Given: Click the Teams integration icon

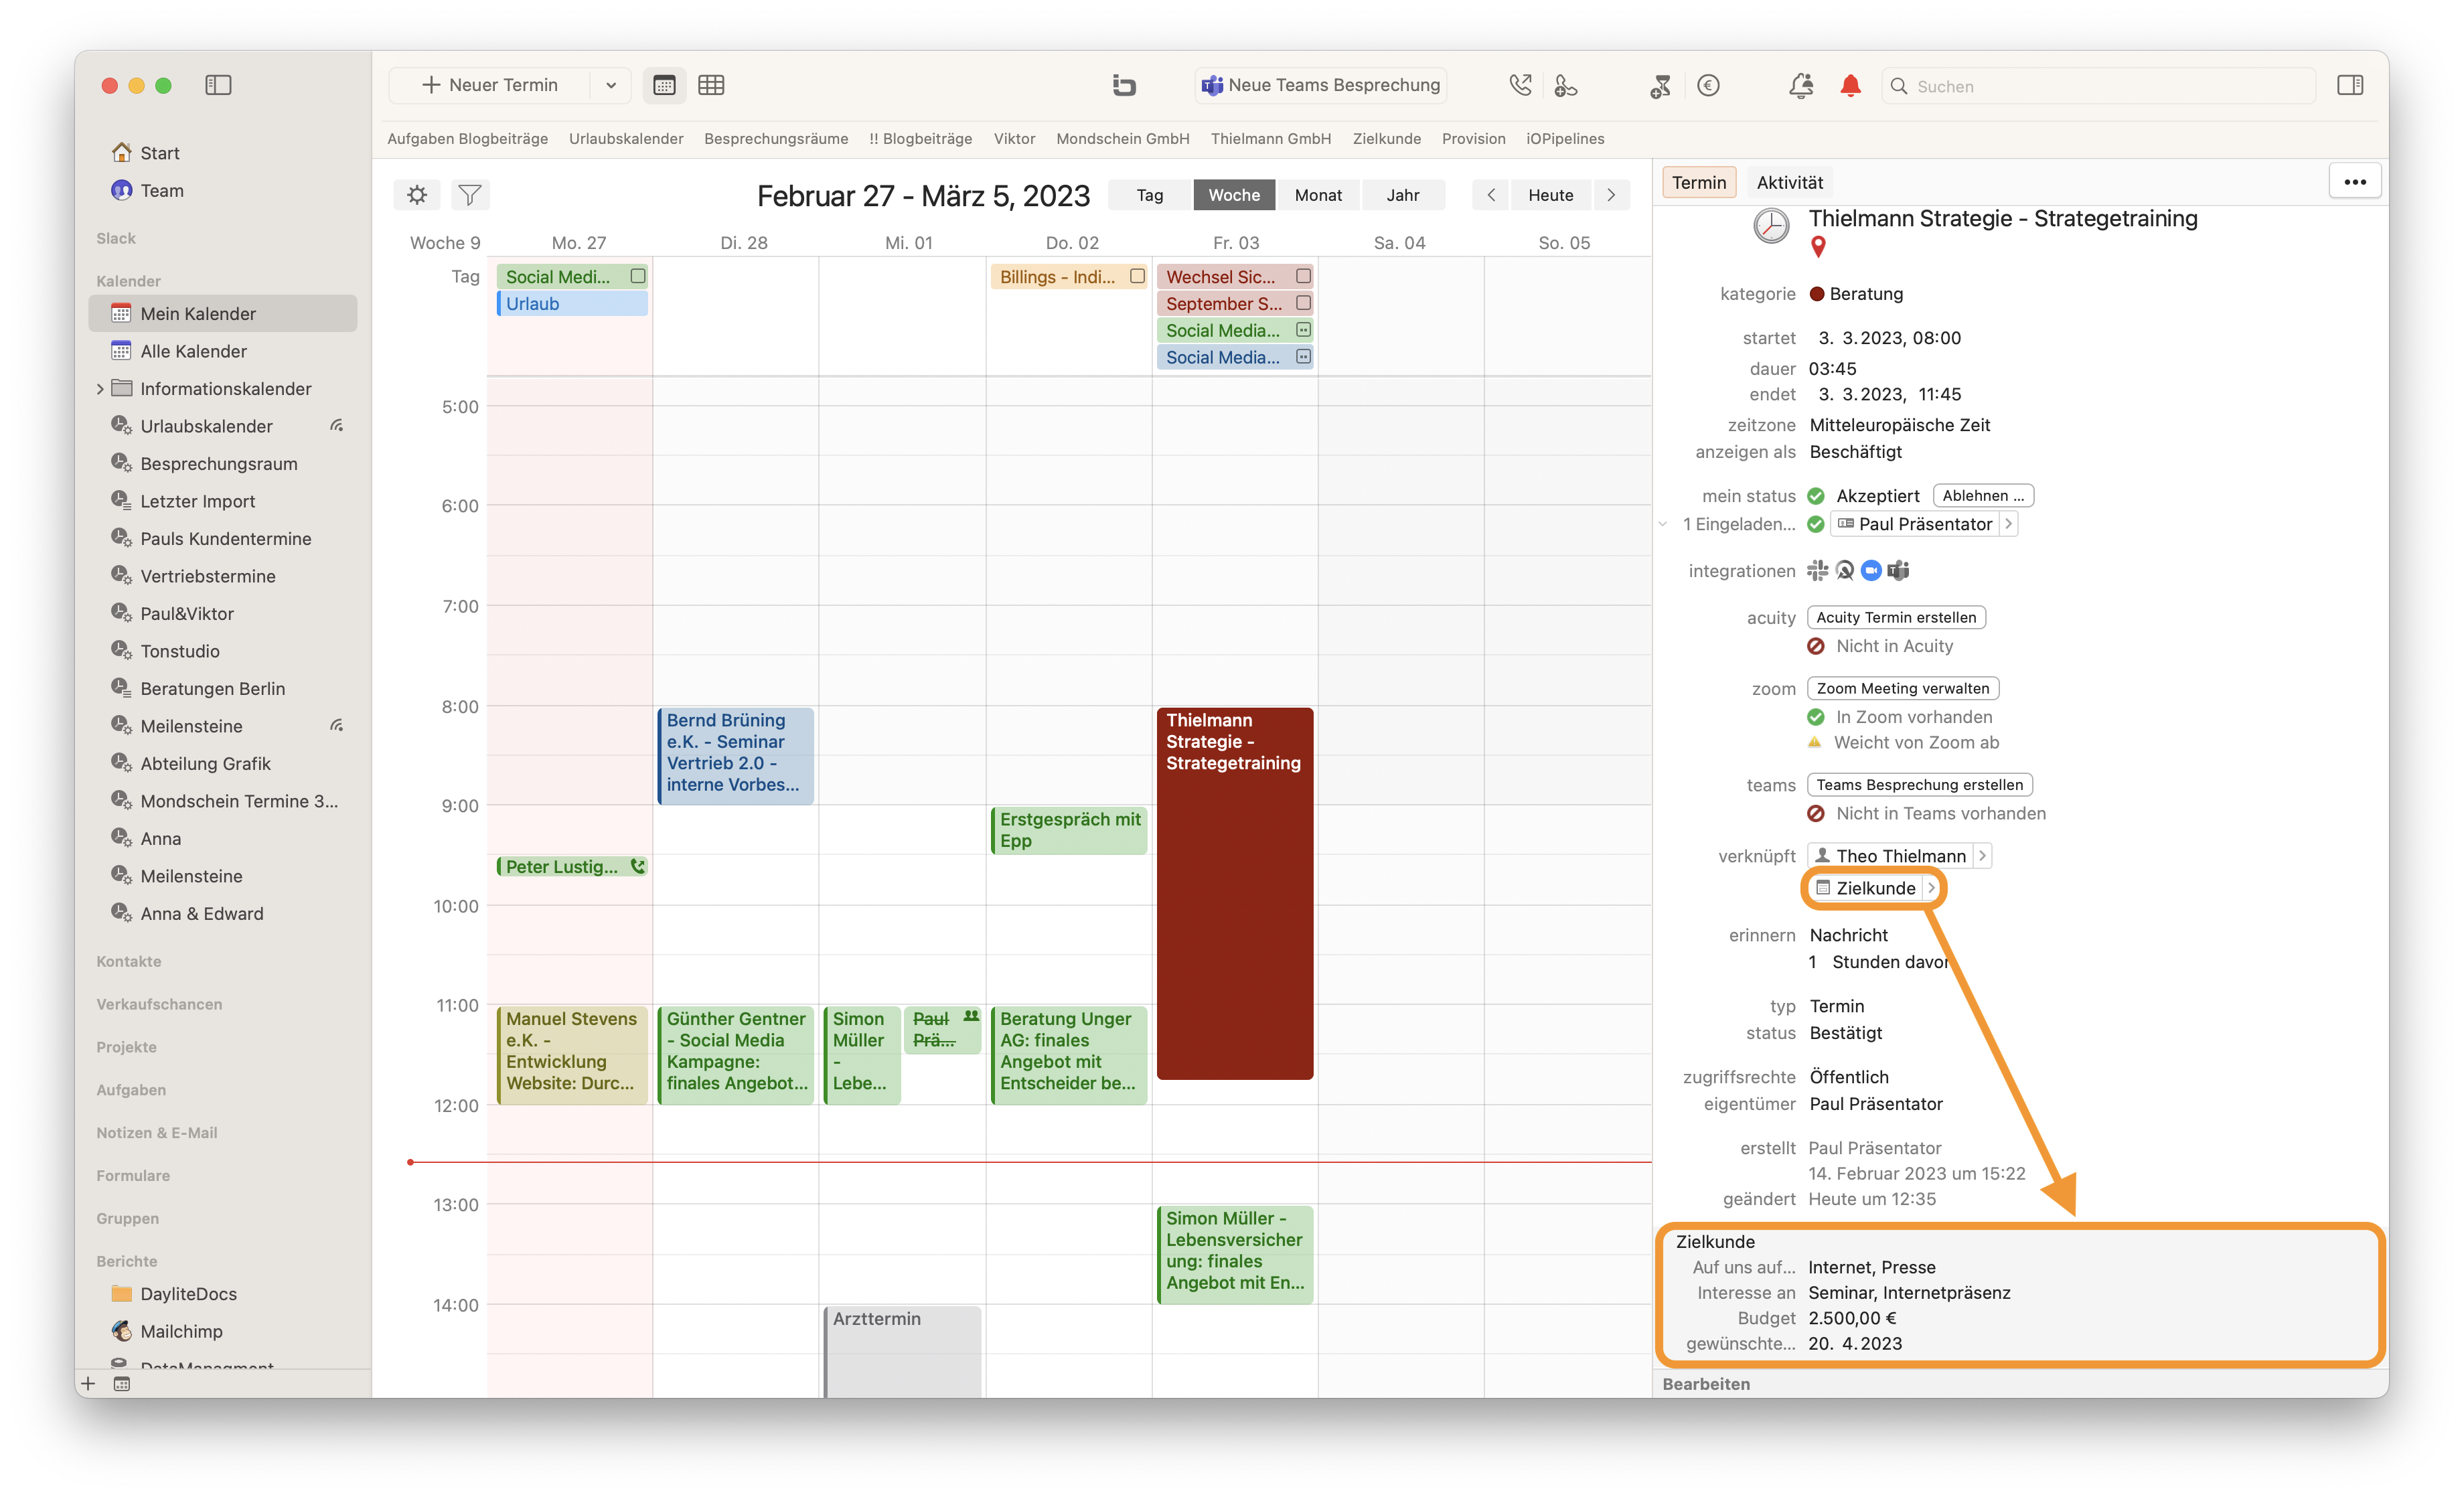Looking at the screenshot, I should click(x=1898, y=570).
